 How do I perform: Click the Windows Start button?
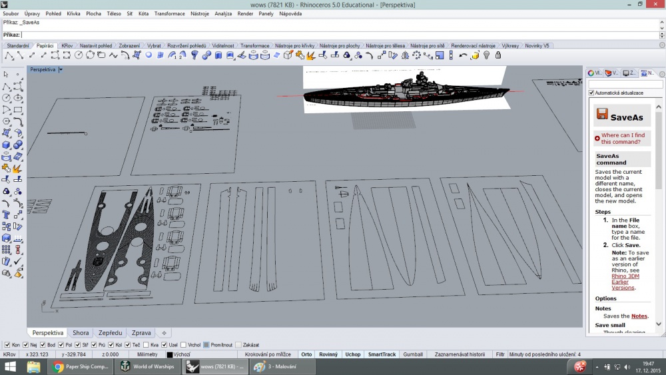(x=10, y=366)
